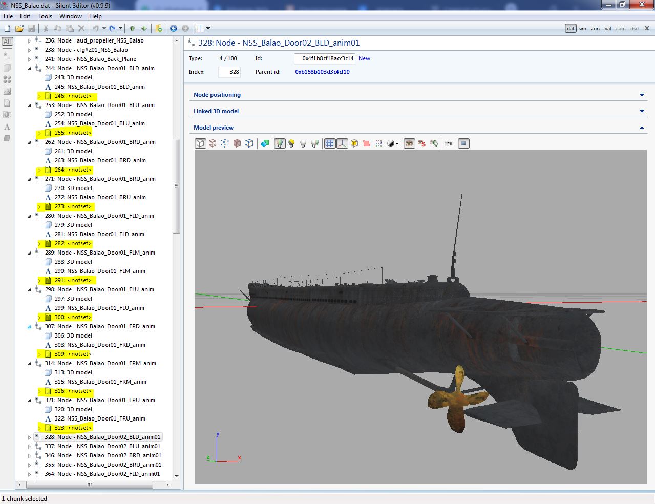655x504 pixels.
Task: Move the selected chunk up with green arrow
Action: pyautogui.click(x=132, y=28)
